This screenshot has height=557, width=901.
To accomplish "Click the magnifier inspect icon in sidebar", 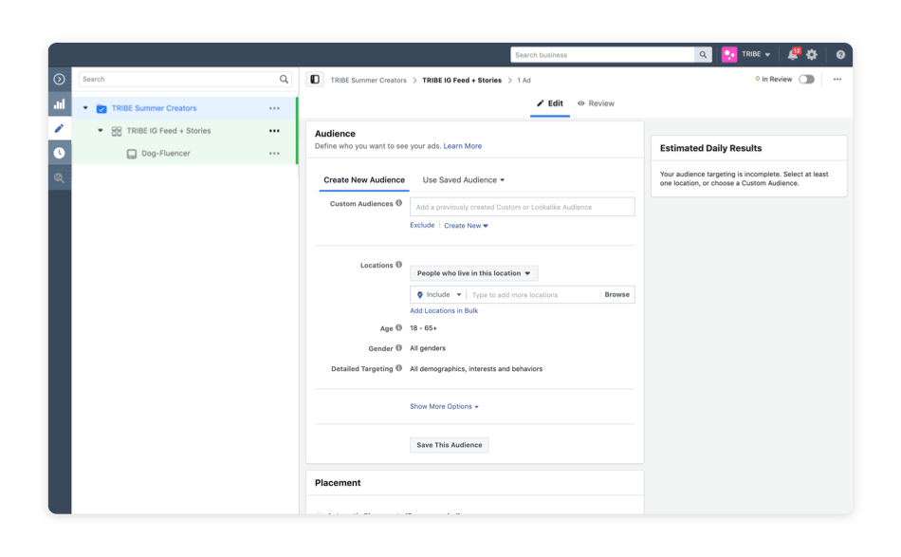I will [x=60, y=177].
